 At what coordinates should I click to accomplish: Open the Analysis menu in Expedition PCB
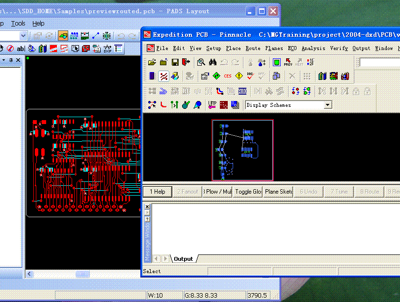coord(313,48)
